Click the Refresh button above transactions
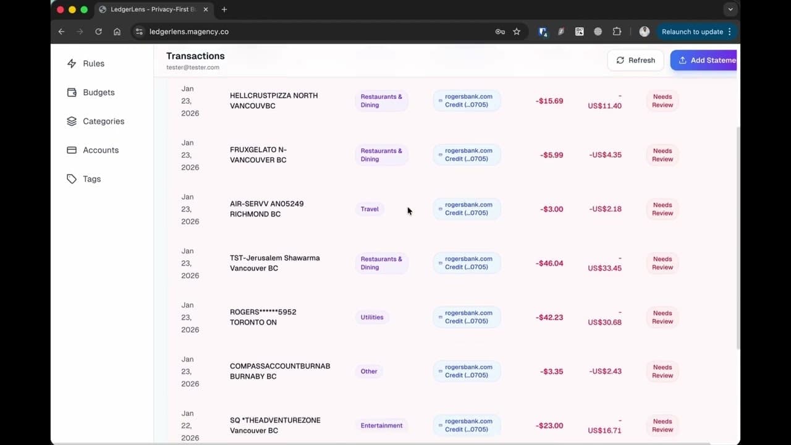This screenshot has height=445, width=791. tap(635, 60)
